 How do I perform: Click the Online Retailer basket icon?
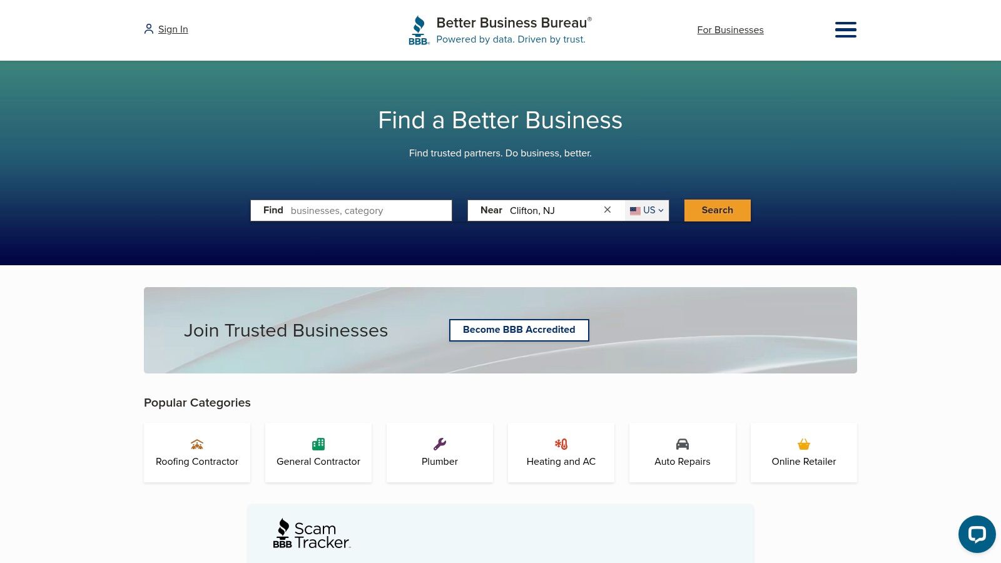(803, 444)
